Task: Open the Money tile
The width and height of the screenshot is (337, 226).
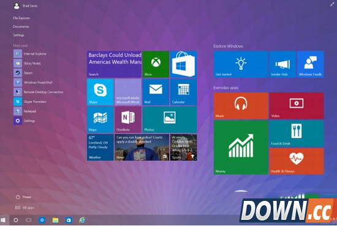Action: point(241,147)
